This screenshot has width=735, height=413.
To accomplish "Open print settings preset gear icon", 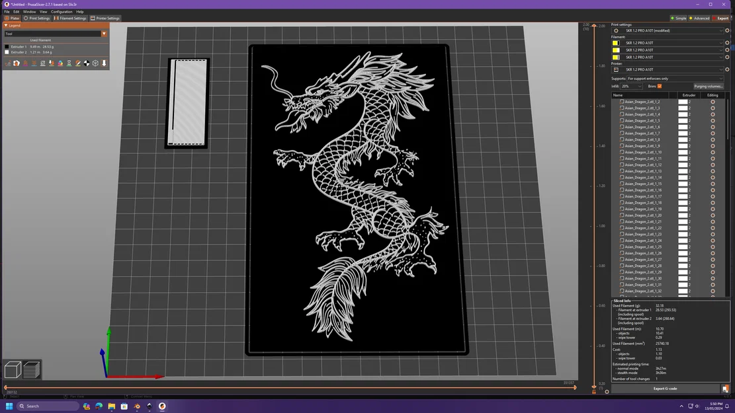I will click(x=727, y=30).
